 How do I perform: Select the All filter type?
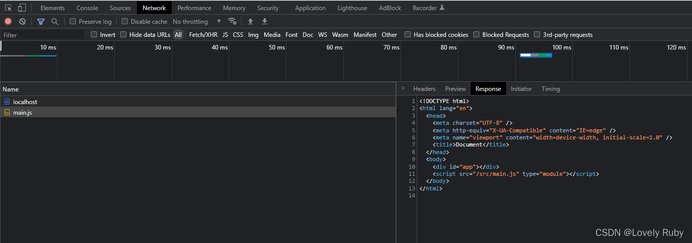click(x=178, y=34)
